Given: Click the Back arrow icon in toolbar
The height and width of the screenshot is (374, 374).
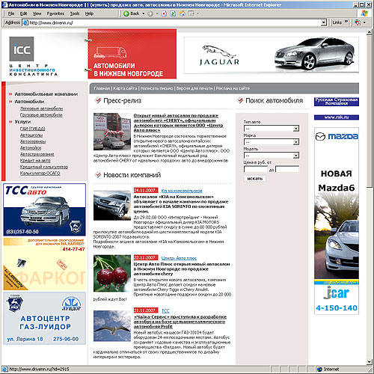Looking at the screenshot, I should 126,13.
